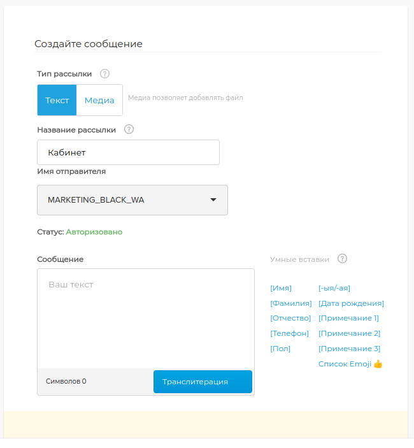This screenshot has width=414, height=448.
Task: Switch mailing type to Медиа
Action: (99, 100)
